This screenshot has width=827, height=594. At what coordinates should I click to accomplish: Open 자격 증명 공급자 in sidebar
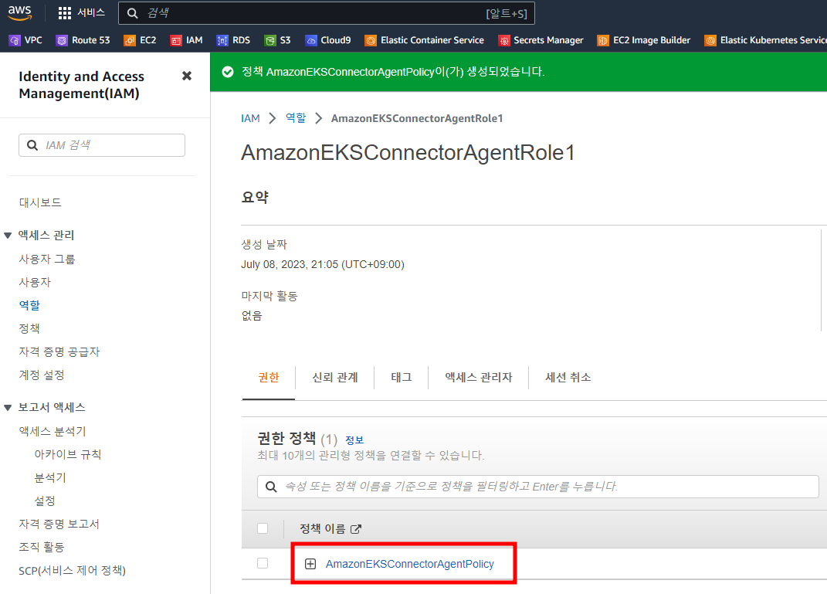[59, 352]
